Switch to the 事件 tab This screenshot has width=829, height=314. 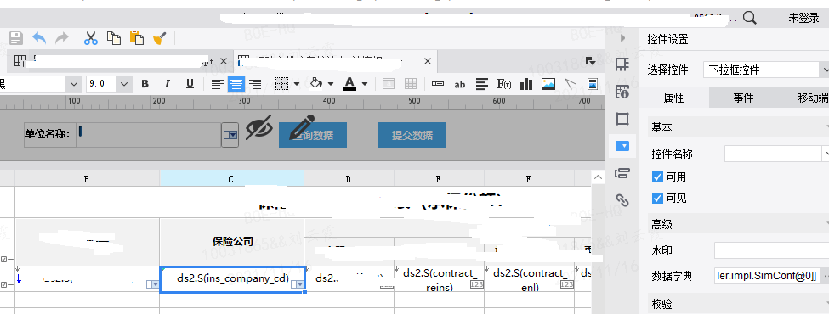(x=743, y=98)
